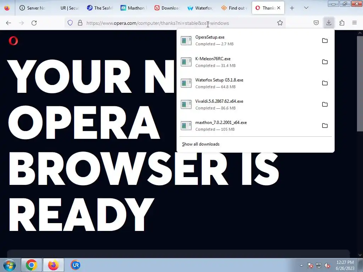Close the Thanks Opera tab
Viewport: 363px width, 272px height.
click(x=279, y=8)
